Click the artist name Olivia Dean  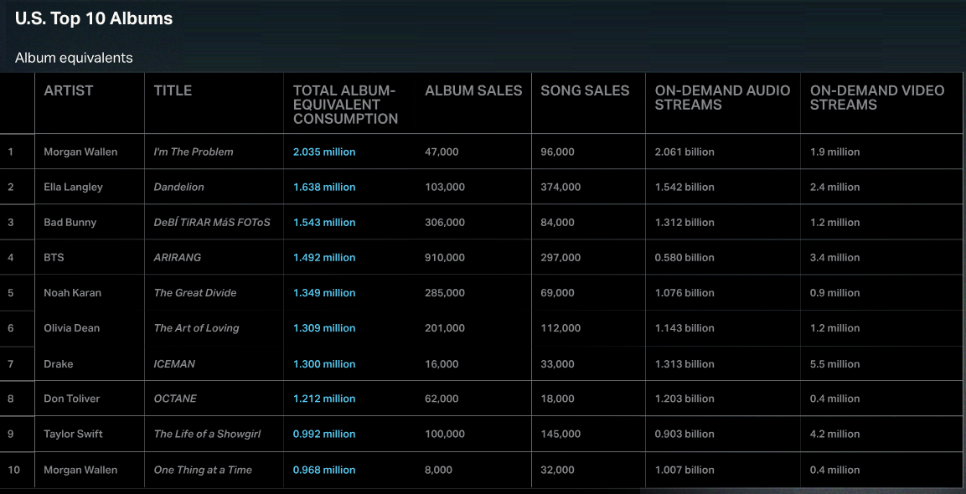pos(71,328)
